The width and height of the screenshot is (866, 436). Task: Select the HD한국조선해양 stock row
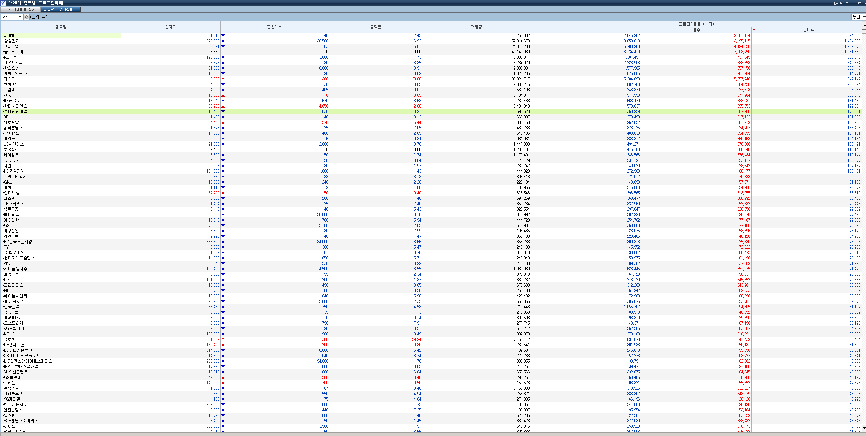pyautogui.click(x=431, y=242)
